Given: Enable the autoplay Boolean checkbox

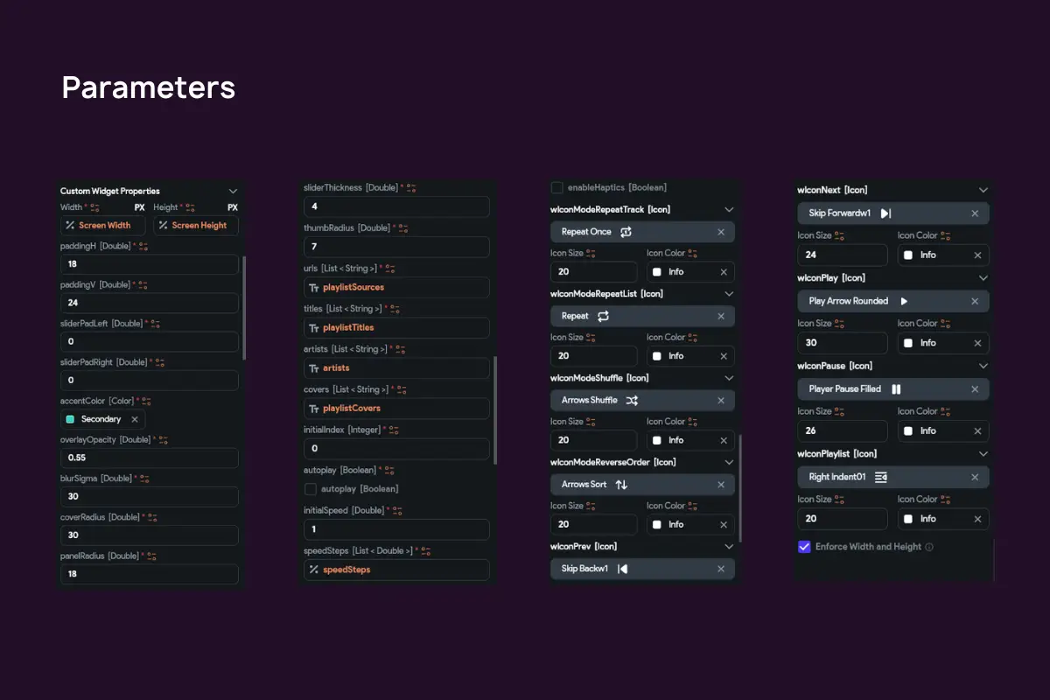Looking at the screenshot, I should pos(311,489).
